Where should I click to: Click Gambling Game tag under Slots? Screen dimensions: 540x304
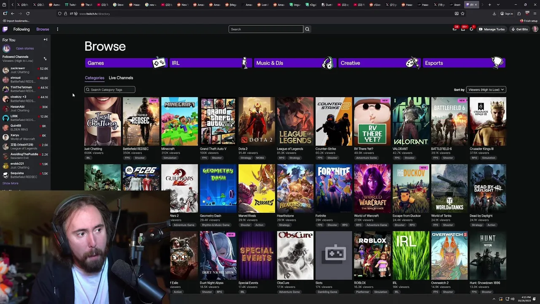[x=327, y=292]
